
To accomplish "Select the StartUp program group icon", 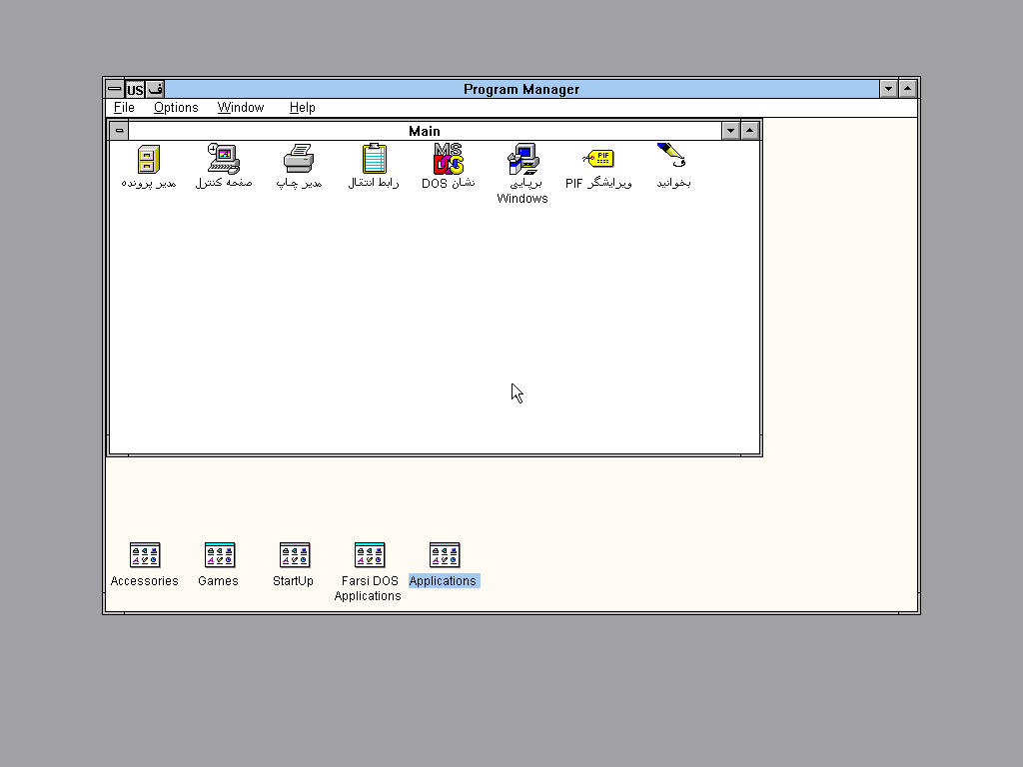I will (295, 555).
